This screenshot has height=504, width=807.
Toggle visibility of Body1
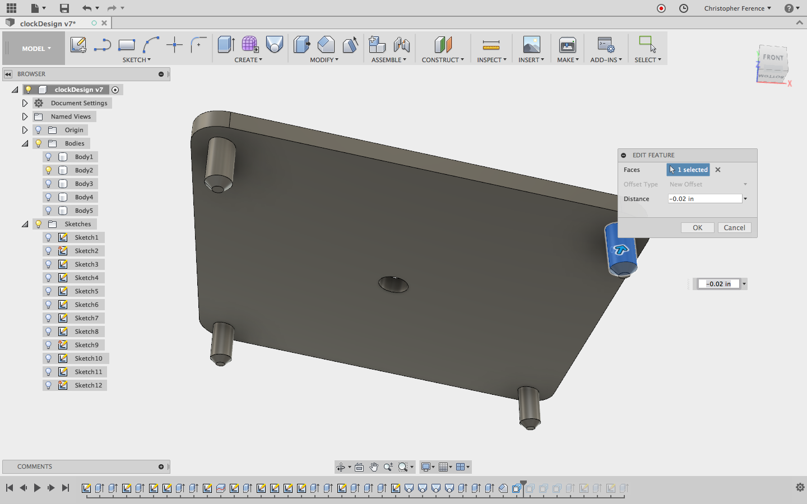[49, 157]
